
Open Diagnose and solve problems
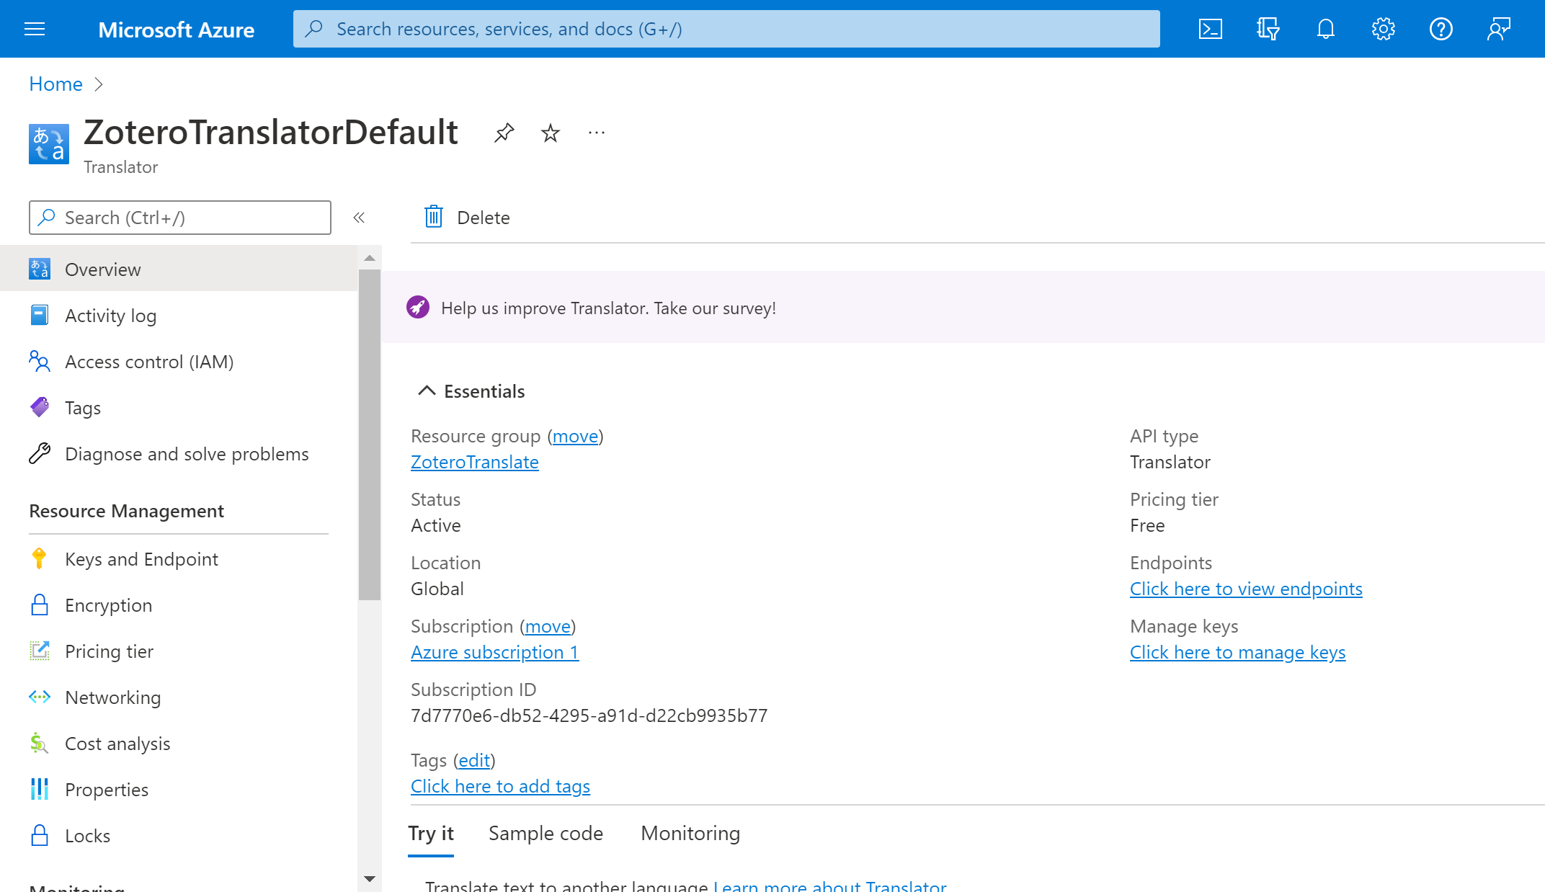[187, 453]
